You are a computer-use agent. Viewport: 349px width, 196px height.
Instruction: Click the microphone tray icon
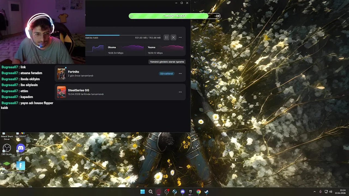[x=320, y=192]
